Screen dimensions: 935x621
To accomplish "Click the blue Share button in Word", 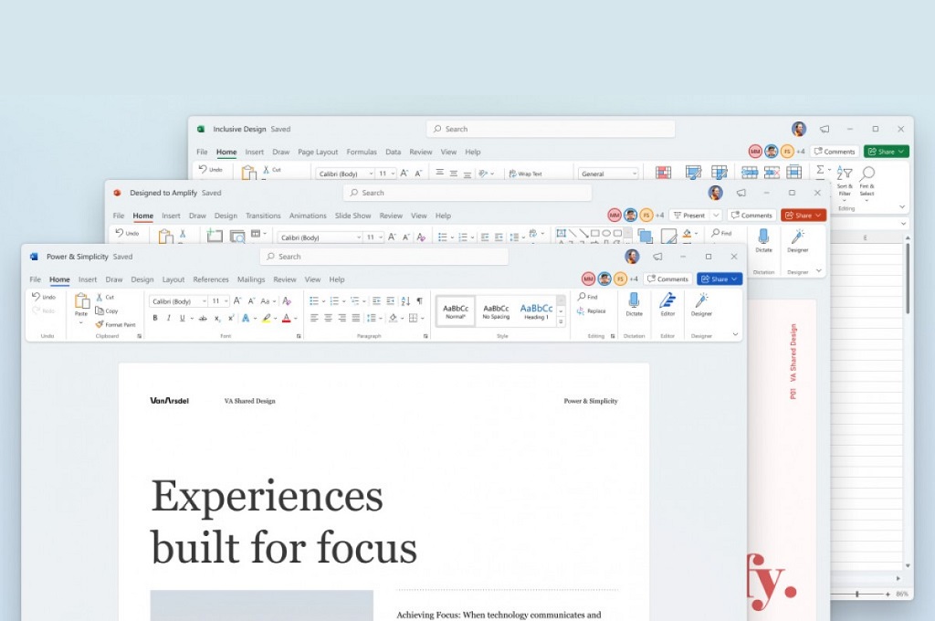I will pyautogui.click(x=720, y=279).
